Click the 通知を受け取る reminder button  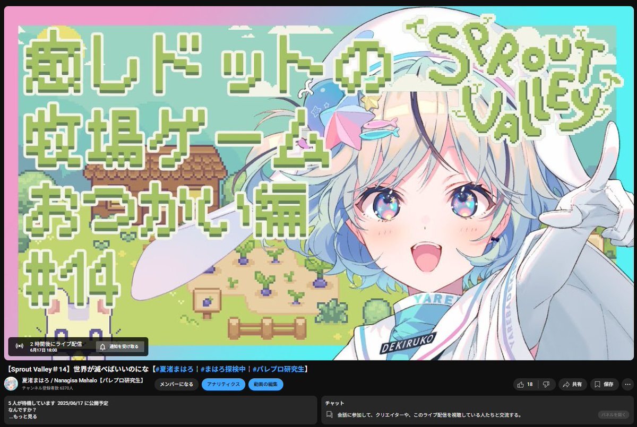120,346
